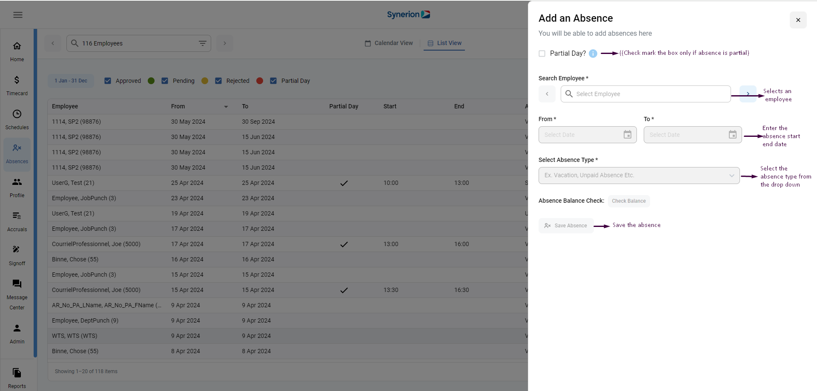Open the hamburger menu icon

click(18, 15)
